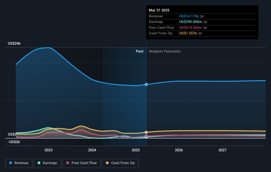Click the Mar 31 2025 tooltip date
The image size is (271, 172).
click(x=159, y=10)
